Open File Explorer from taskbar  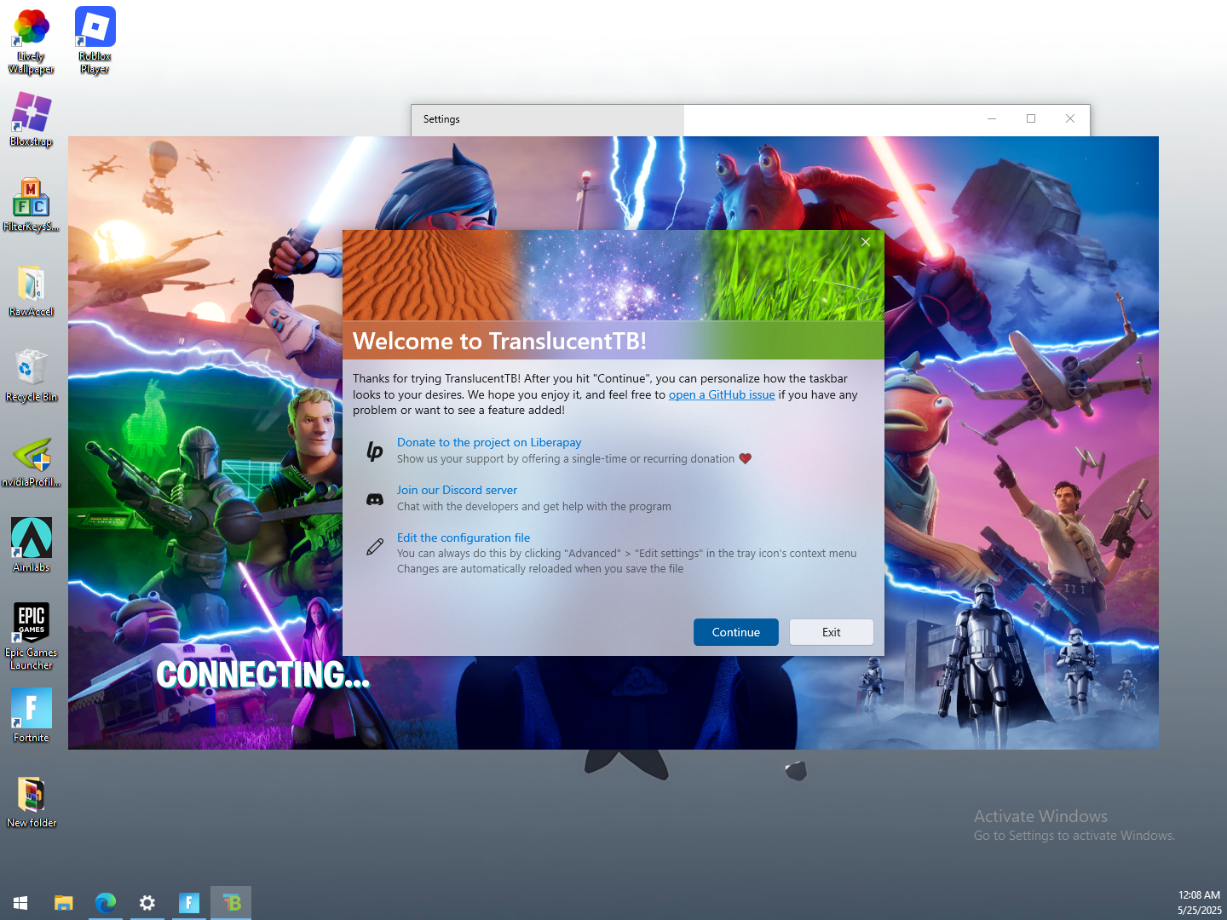pyautogui.click(x=64, y=903)
